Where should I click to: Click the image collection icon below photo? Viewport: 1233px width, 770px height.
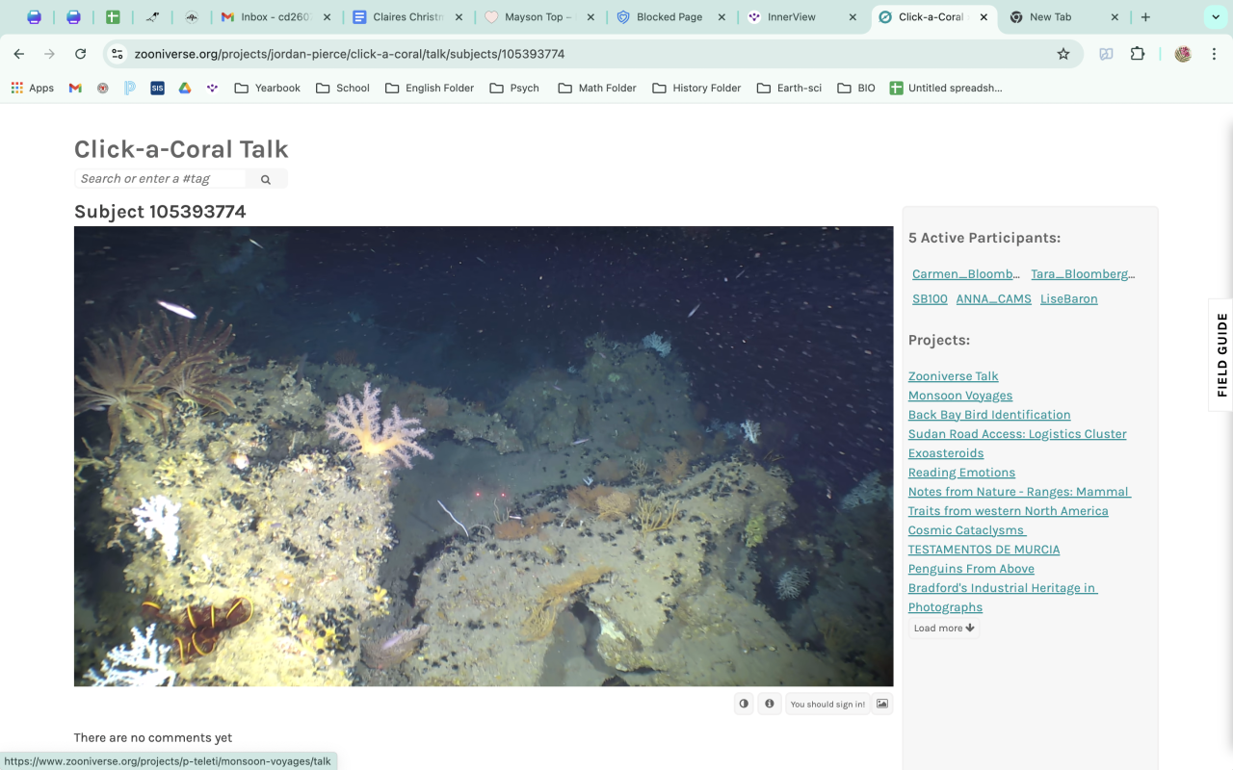point(881,704)
